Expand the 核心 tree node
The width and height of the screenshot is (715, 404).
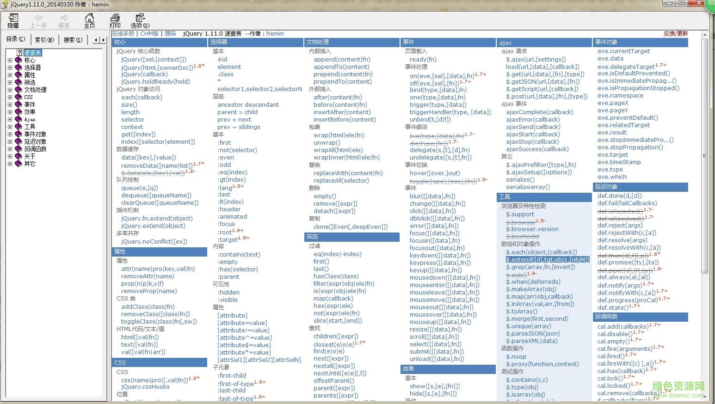click(10, 60)
